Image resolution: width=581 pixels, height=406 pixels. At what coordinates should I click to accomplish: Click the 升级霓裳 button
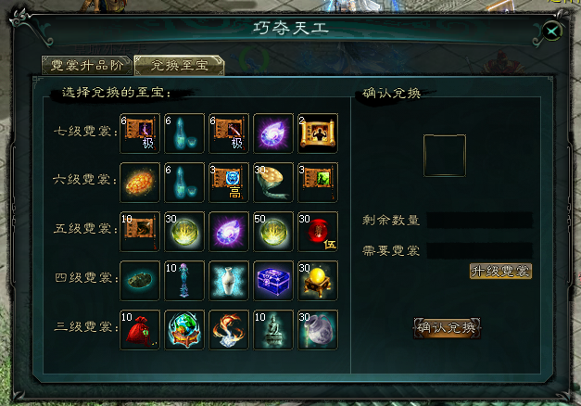point(500,272)
